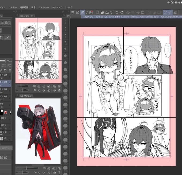Open the 選択範囲 menu
This screenshot has height=175, width=182.
(x=24, y=7)
